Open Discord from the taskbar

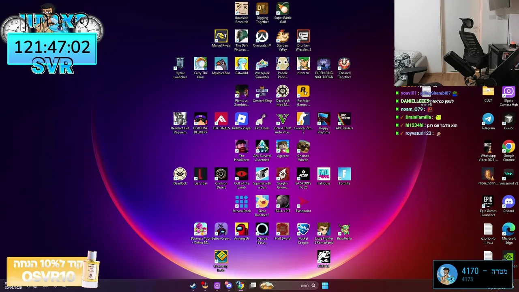pos(229,286)
